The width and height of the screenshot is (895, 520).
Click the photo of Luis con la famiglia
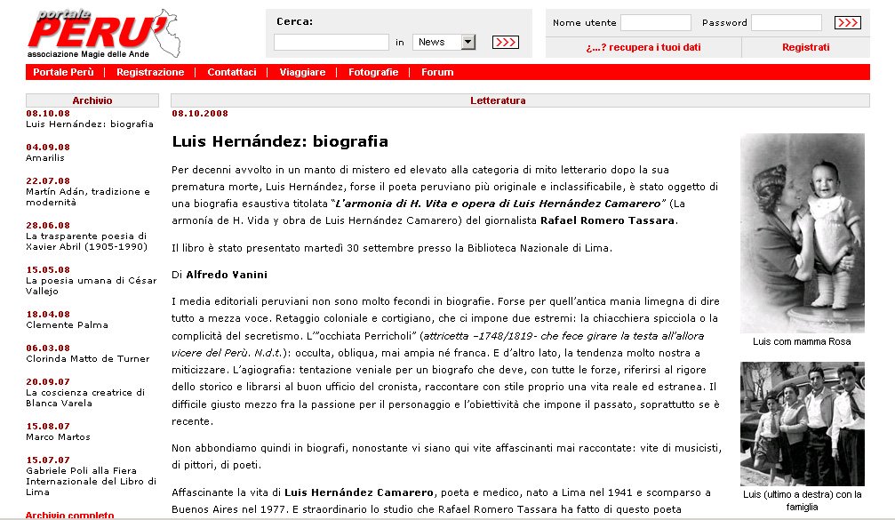(x=802, y=423)
